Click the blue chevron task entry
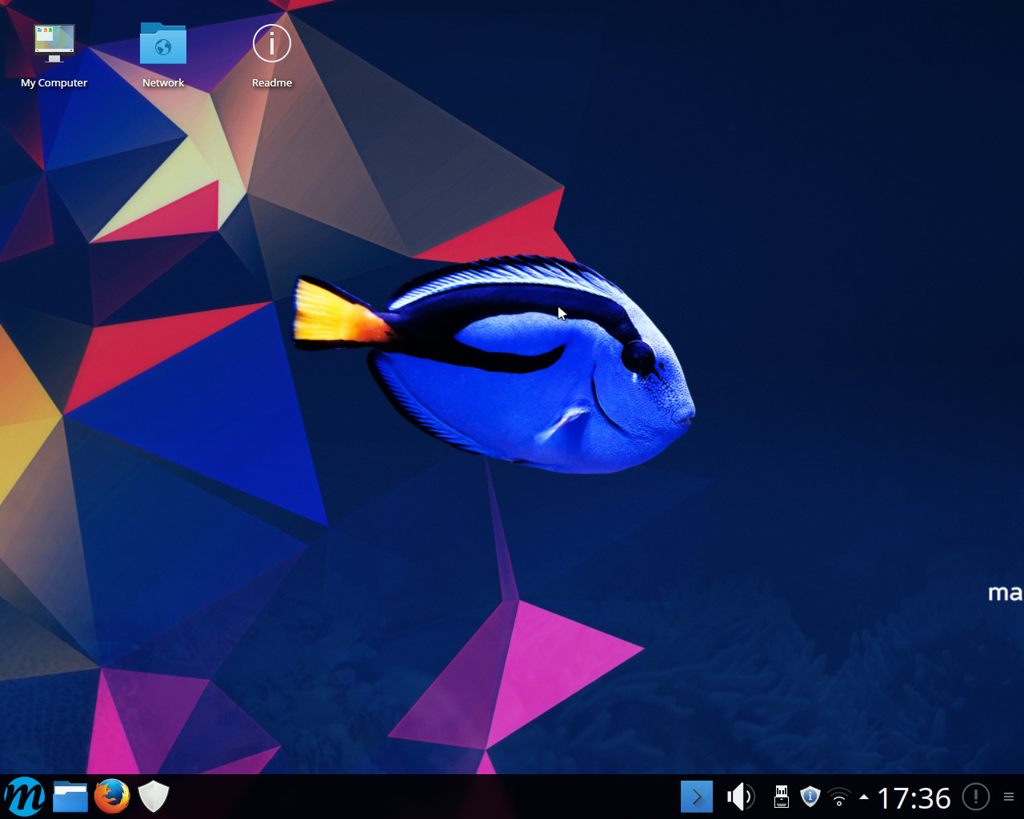Screen dimensions: 1024x819 click(x=697, y=797)
